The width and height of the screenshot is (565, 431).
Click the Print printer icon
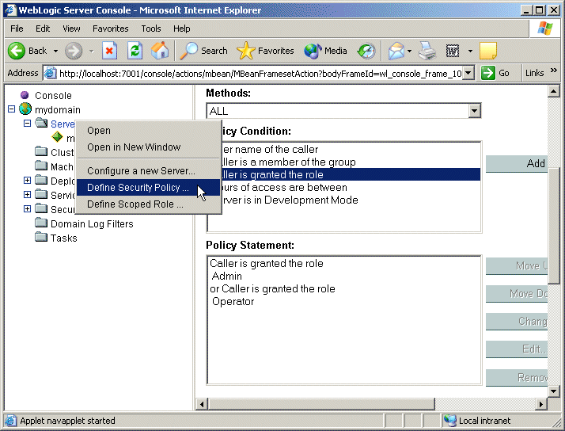pos(427,51)
